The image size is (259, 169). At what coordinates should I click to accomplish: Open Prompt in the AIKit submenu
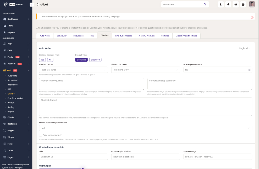pyautogui.click(x=11, y=103)
